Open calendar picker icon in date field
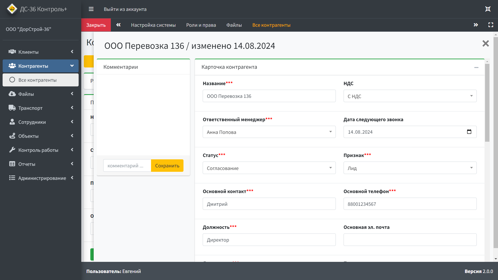Image resolution: width=498 pixels, height=280 pixels. (469, 132)
